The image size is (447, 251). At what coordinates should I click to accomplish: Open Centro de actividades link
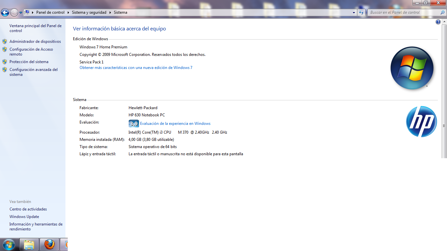coord(28,209)
